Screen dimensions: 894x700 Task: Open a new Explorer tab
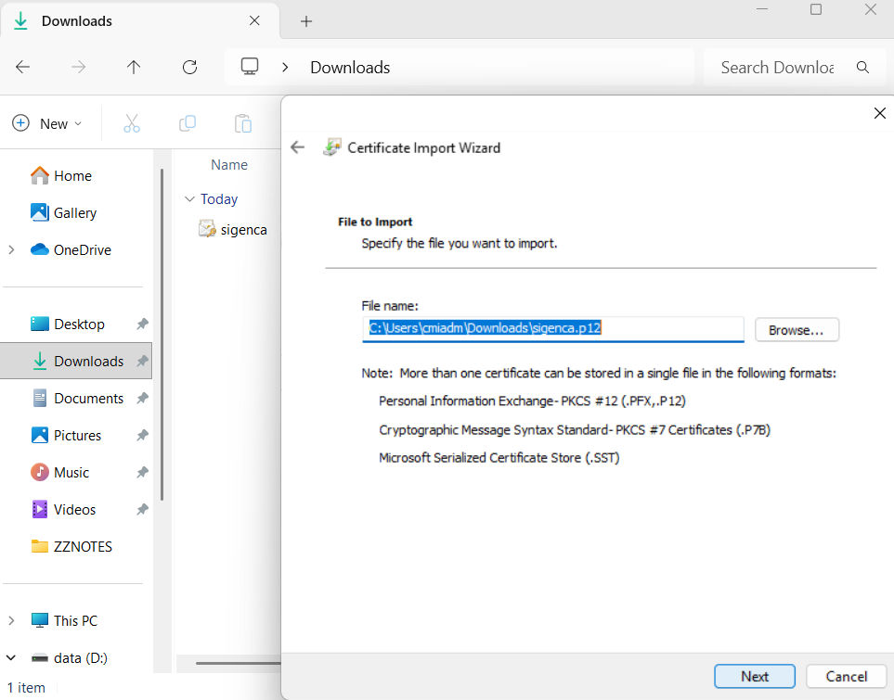coord(306,20)
